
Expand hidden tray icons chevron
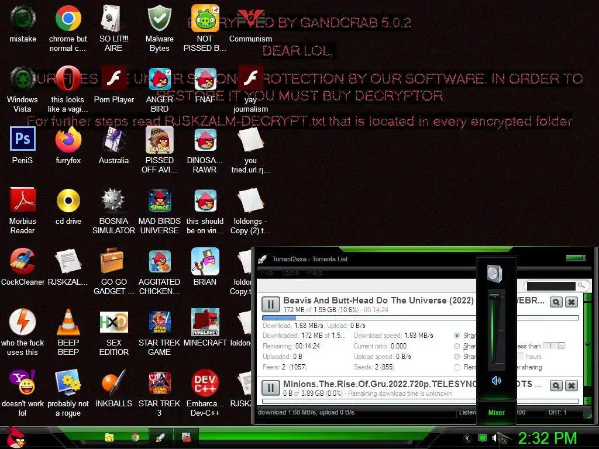coord(467,438)
